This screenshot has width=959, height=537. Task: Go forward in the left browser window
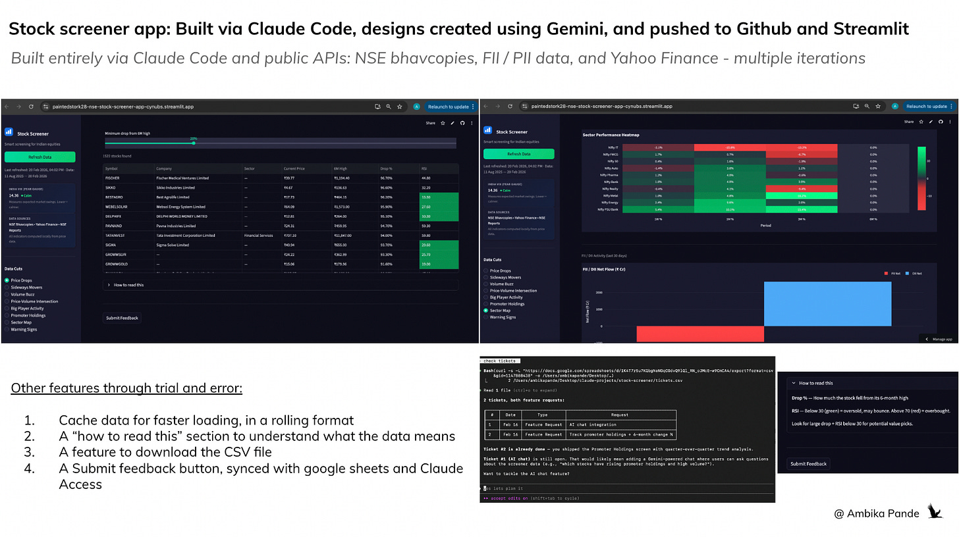[x=18, y=107]
